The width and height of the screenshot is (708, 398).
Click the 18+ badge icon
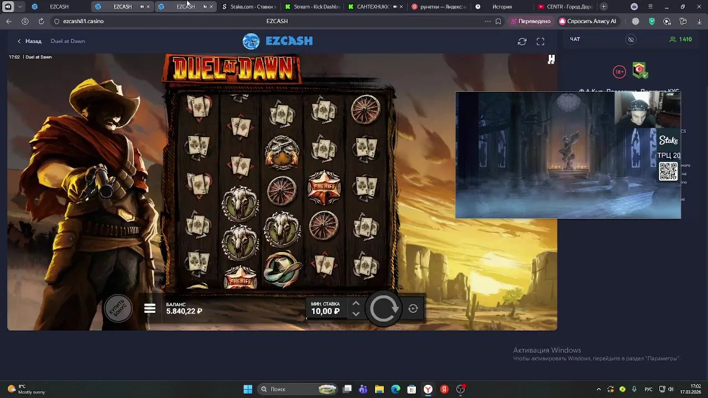point(619,72)
